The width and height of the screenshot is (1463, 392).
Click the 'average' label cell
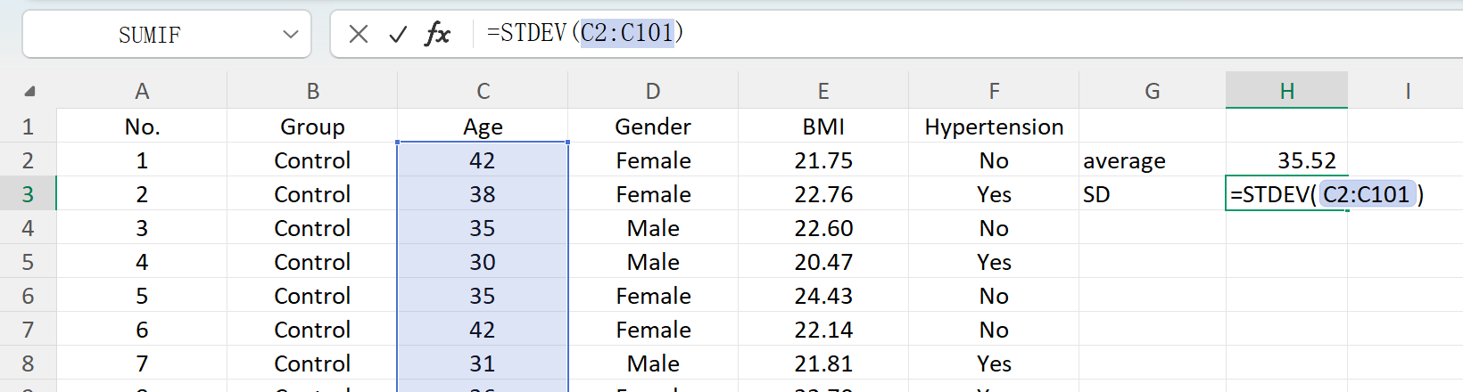1153,160
